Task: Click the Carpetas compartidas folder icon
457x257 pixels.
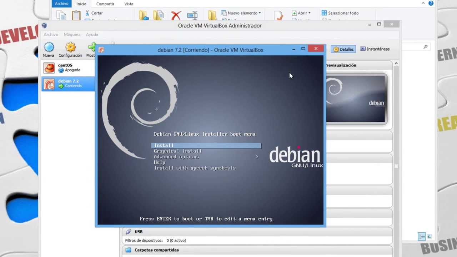Action: pos(129,250)
